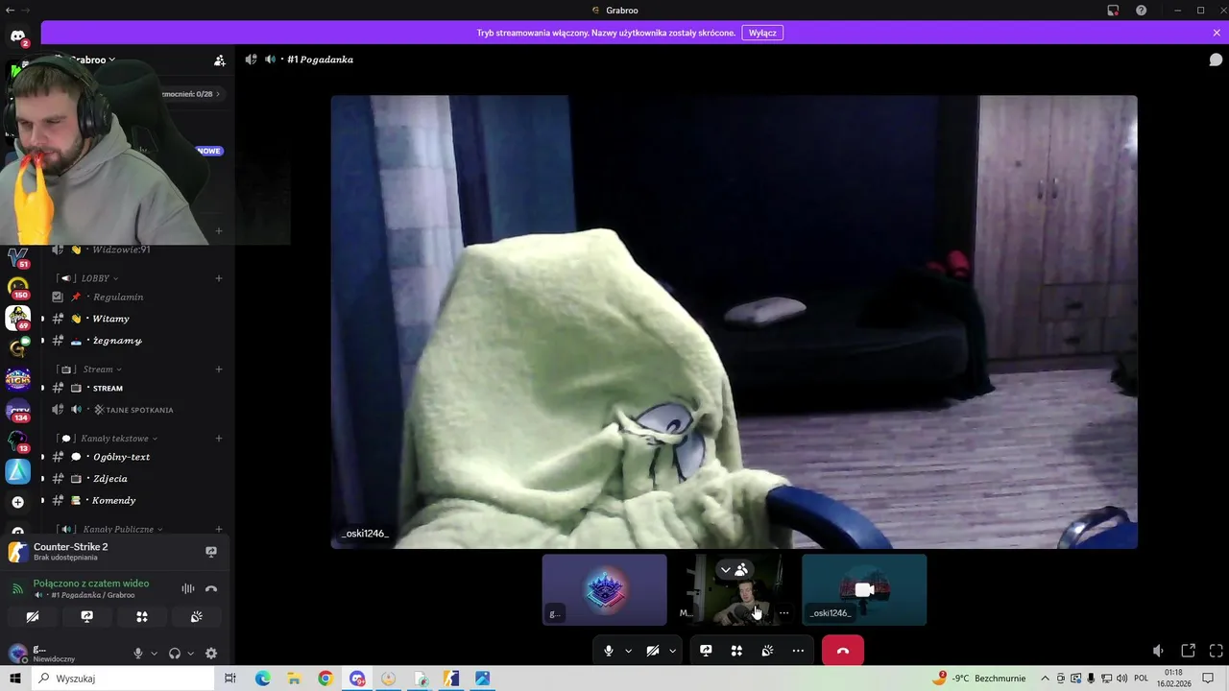Add a channel to the LOBBY category
The image size is (1229, 691).
tap(219, 278)
